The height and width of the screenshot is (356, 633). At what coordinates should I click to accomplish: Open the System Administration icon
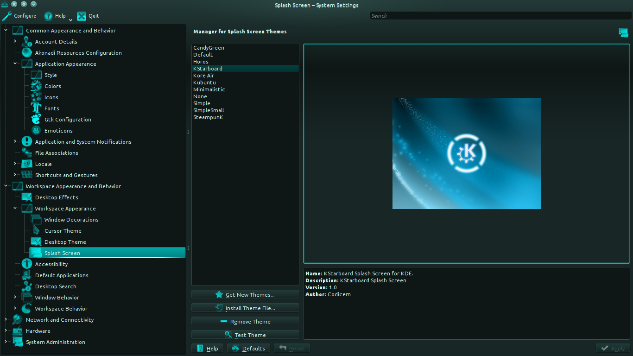pos(18,342)
